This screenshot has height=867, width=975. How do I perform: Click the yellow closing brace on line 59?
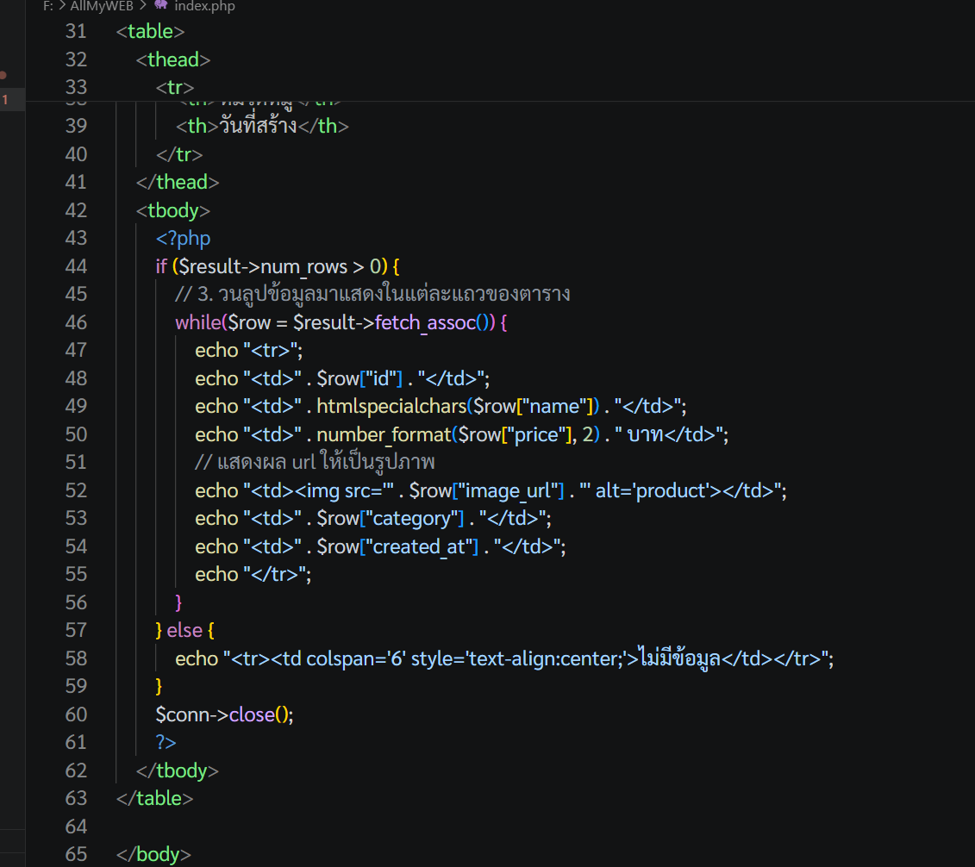click(159, 687)
